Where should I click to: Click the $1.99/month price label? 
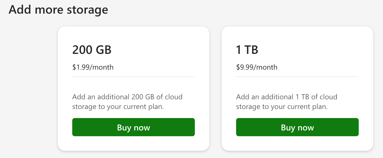coord(93,67)
